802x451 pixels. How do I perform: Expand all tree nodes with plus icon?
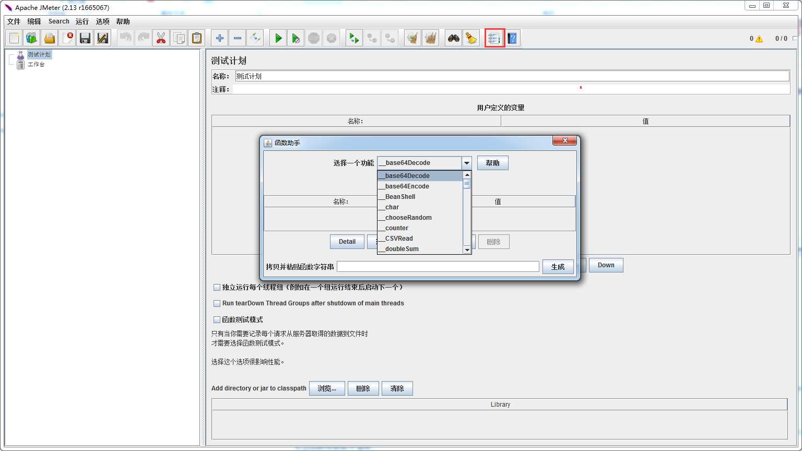click(220, 38)
